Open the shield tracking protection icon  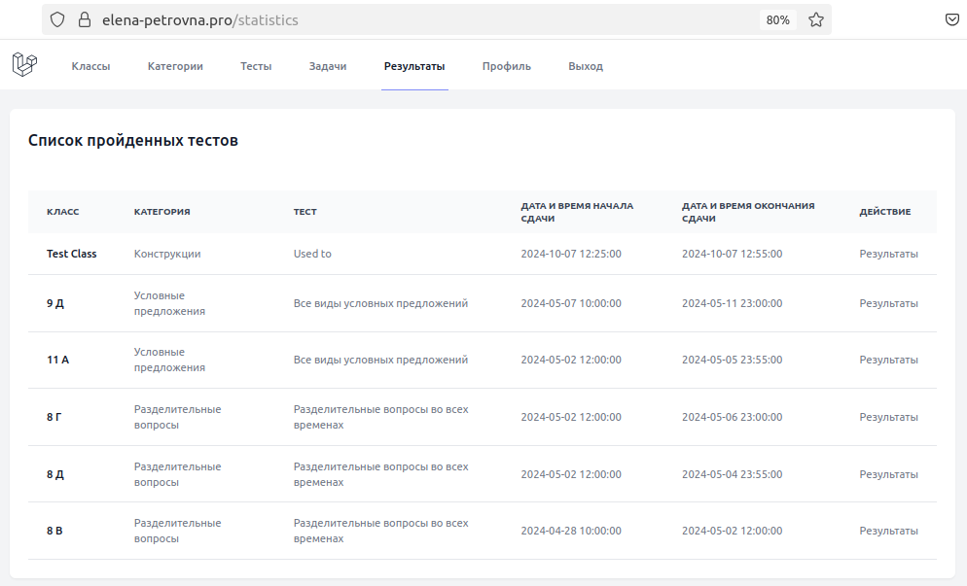[57, 19]
